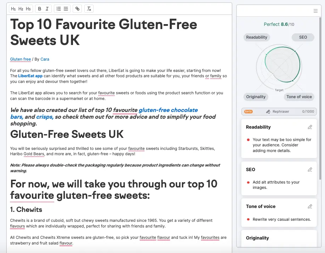Apply Heading 1 format
This screenshot has height=253, width=325.
[x=13, y=9]
